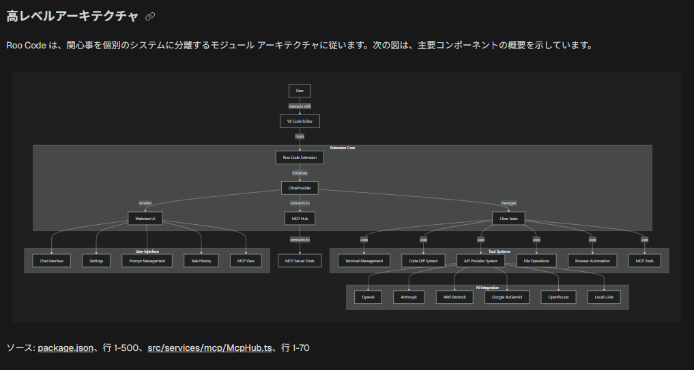Click the Anthropic node
The image size is (694, 370).
409,297
